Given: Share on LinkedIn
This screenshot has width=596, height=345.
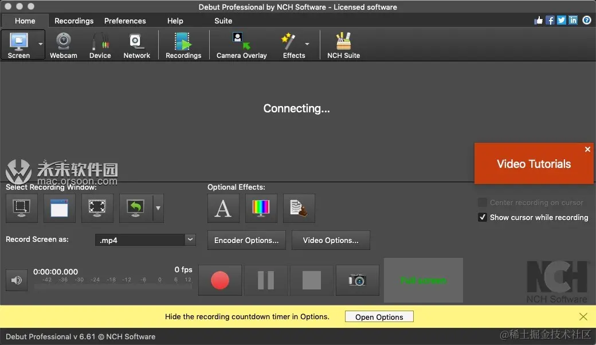Looking at the screenshot, I should 573,21.
